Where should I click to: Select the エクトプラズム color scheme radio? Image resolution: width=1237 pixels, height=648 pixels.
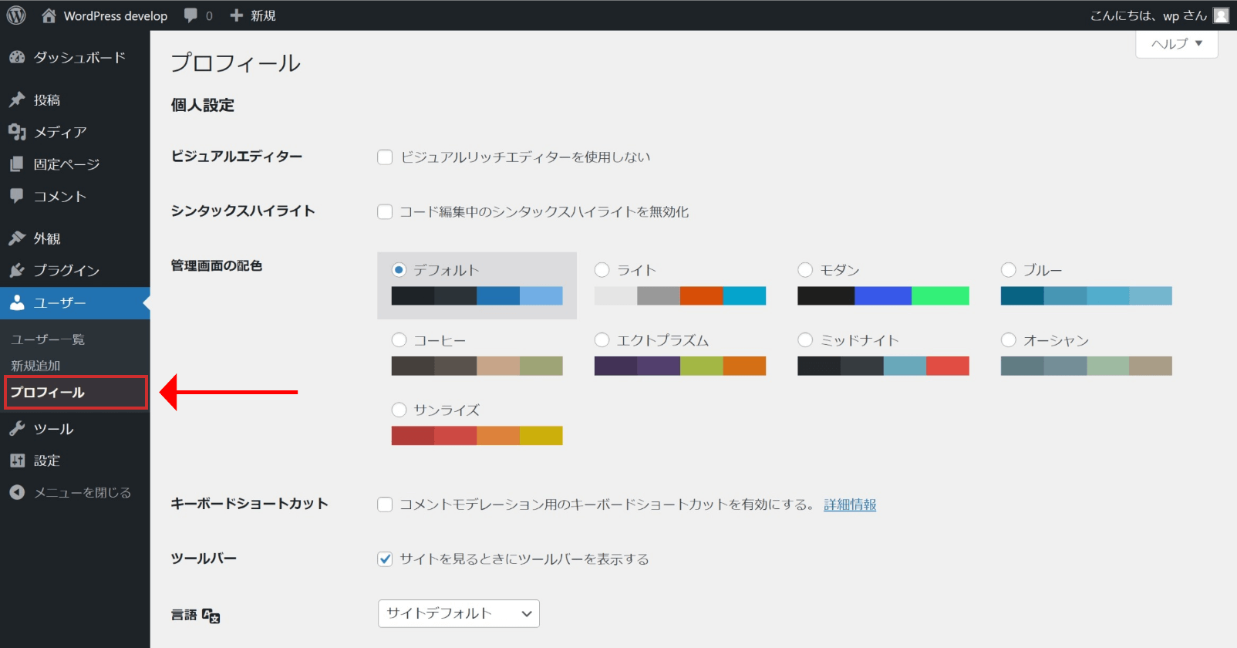[x=602, y=340]
